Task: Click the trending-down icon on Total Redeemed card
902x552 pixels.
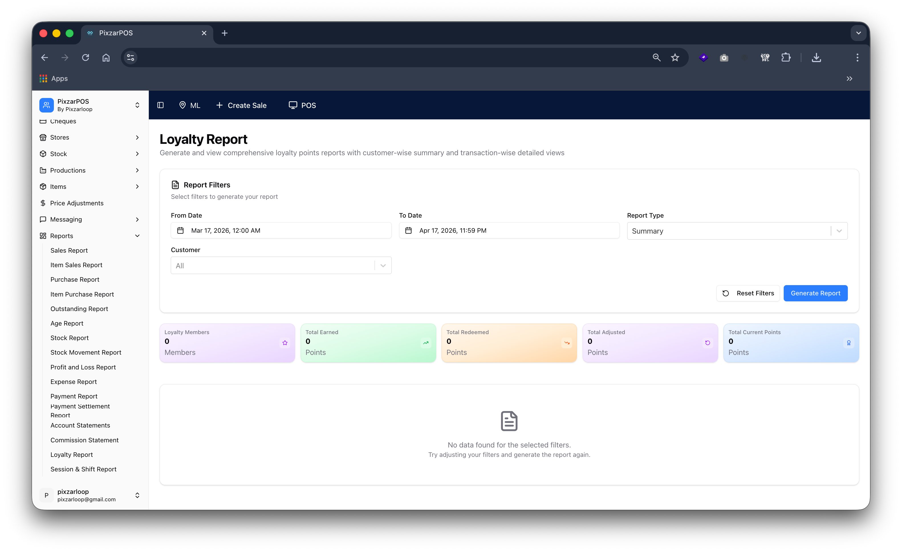Action: coord(567,343)
